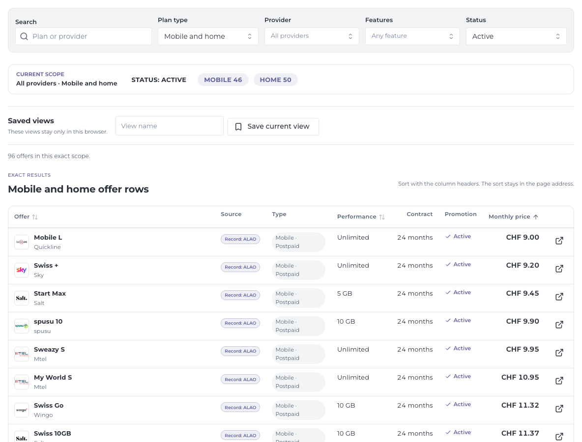Click the CHF 10.95 monthly price
The height and width of the screenshot is (442, 582).
click(520, 378)
